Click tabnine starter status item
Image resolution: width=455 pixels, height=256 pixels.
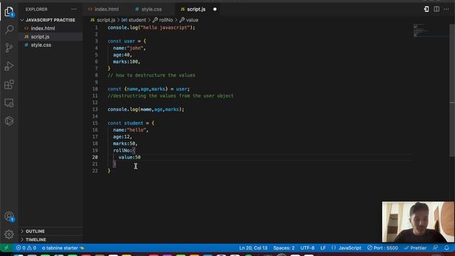pyautogui.click(x=63, y=248)
